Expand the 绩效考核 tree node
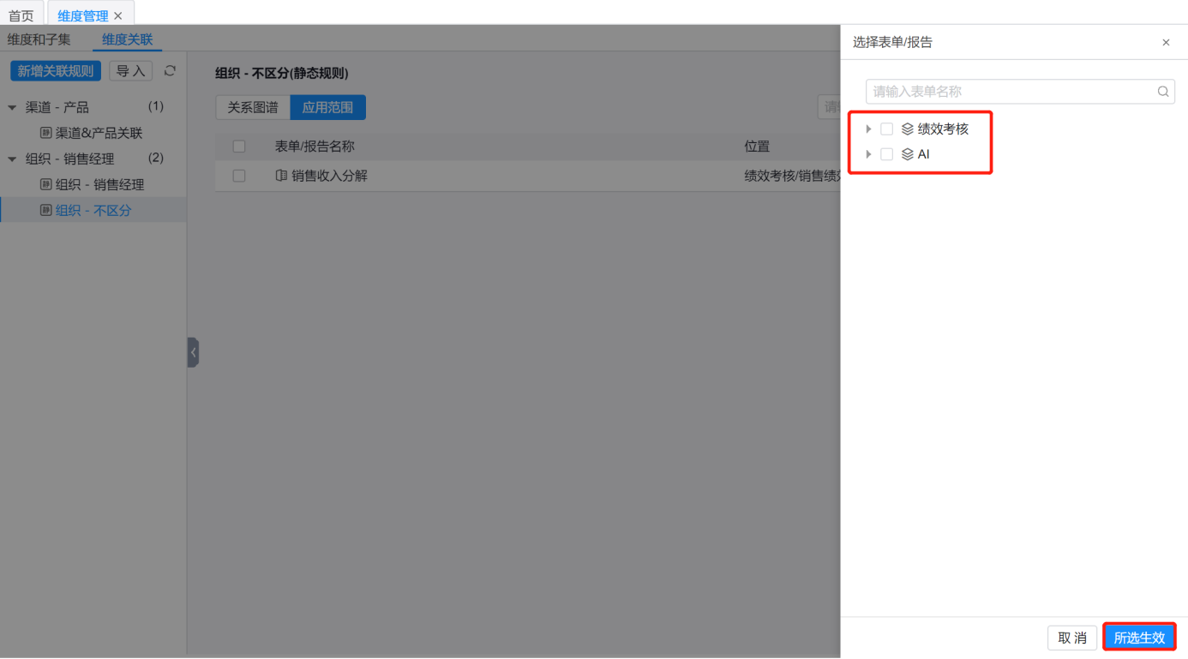The image size is (1188, 659). point(868,129)
